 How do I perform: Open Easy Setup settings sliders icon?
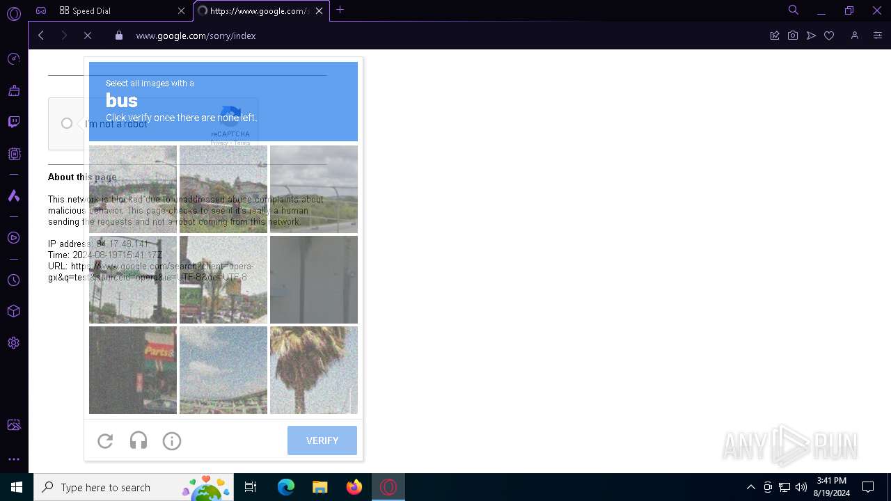(x=877, y=35)
